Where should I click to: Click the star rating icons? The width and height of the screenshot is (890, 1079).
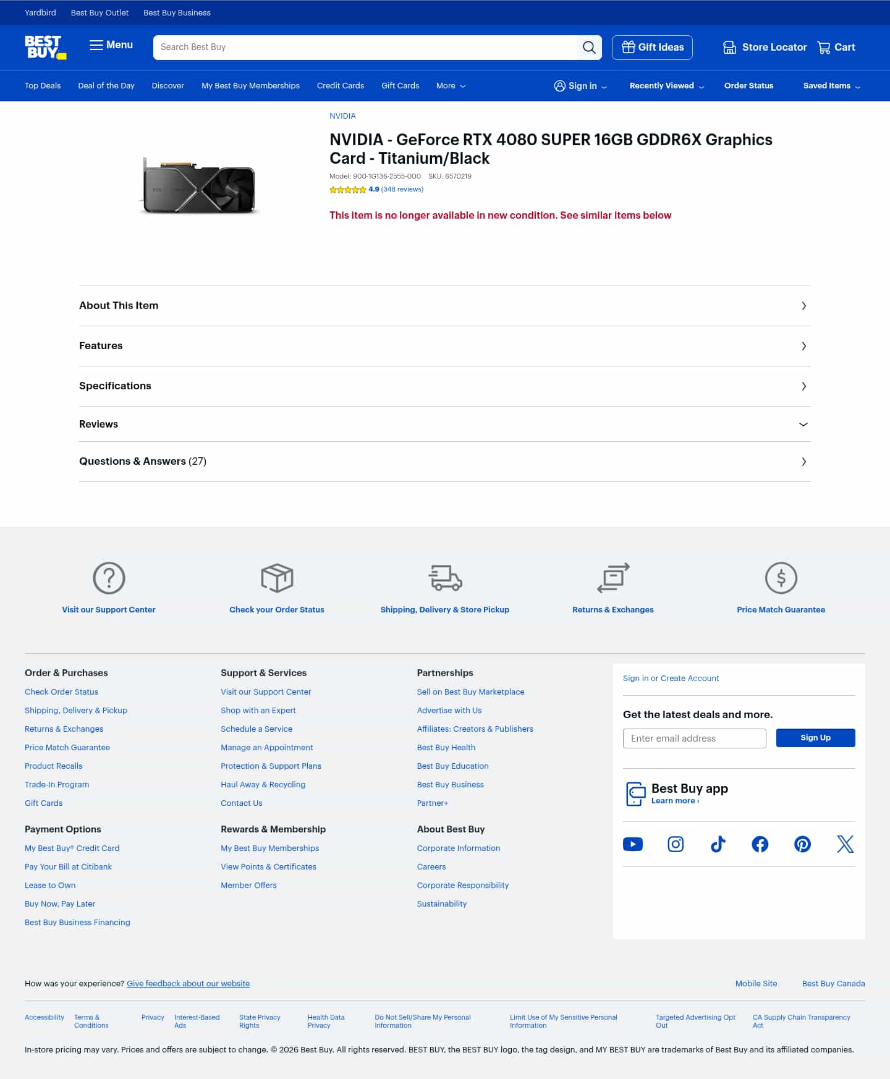pyautogui.click(x=348, y=190)
